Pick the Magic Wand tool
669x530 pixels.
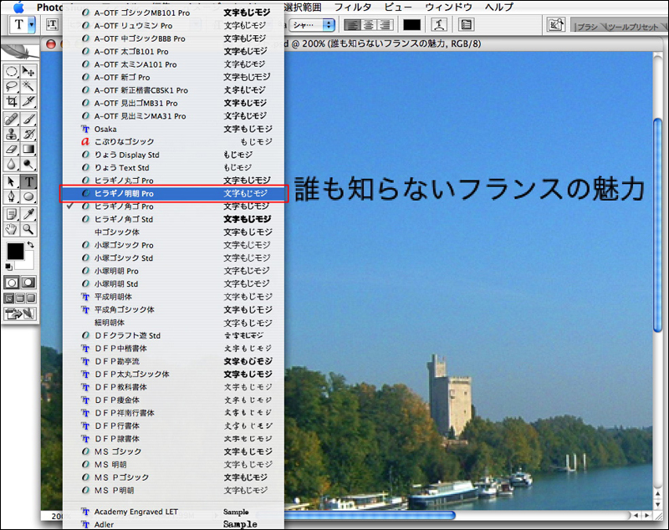click(28, 86)
